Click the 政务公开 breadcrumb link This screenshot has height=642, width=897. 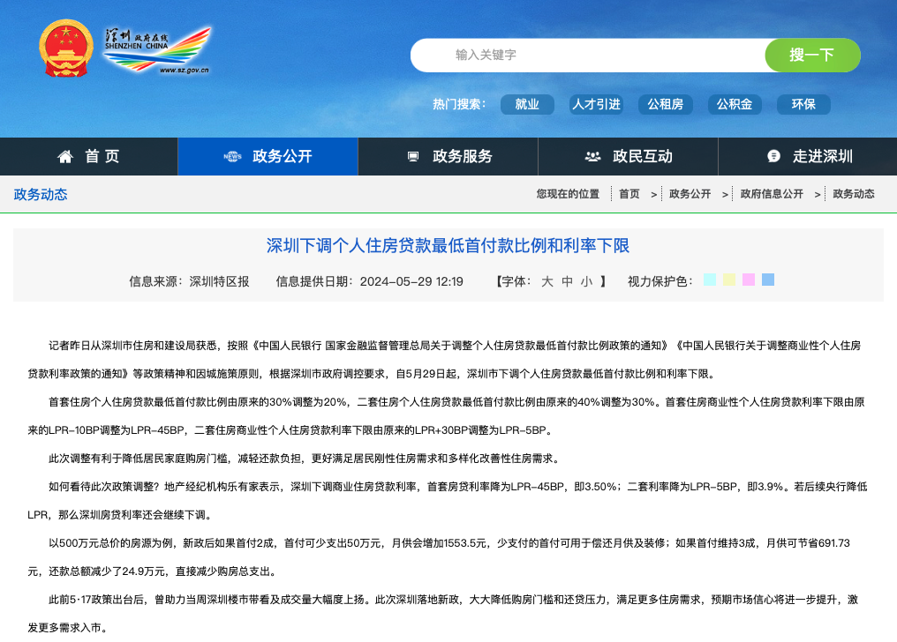[690, 194]
